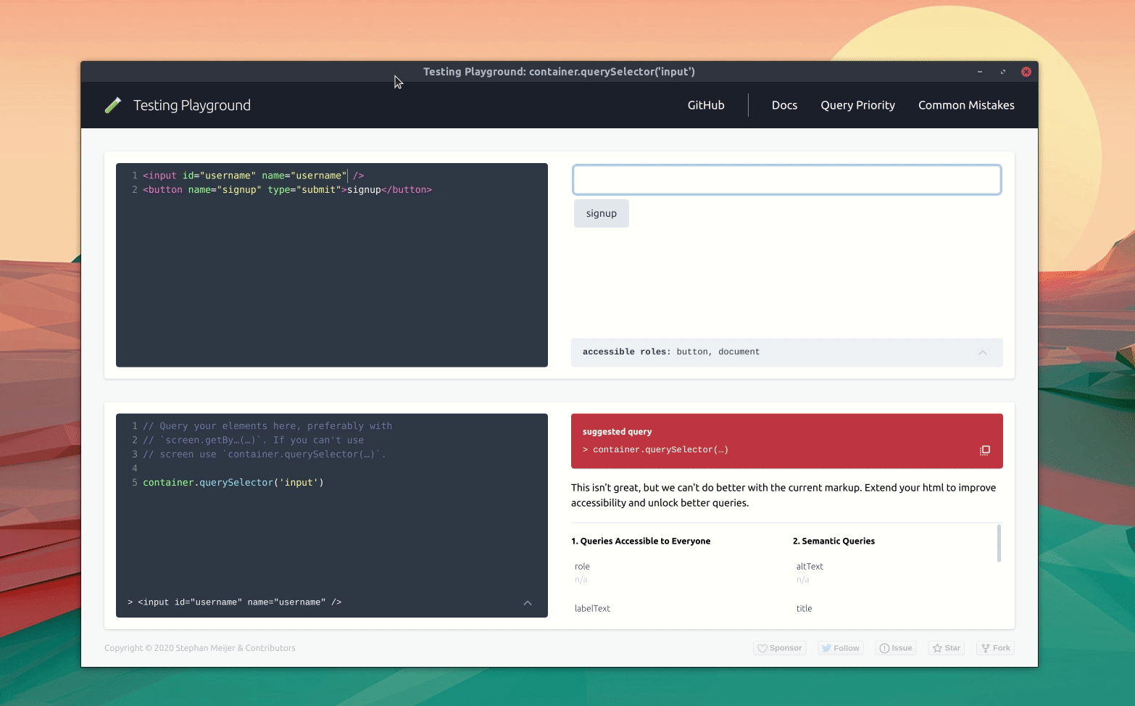Expand the query result output panel
This screenshot has width=1135, height=706.
[x=528, y=602]
